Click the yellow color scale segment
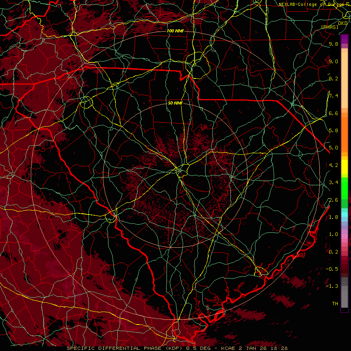The image size is (351, 351). pos(344,167)
